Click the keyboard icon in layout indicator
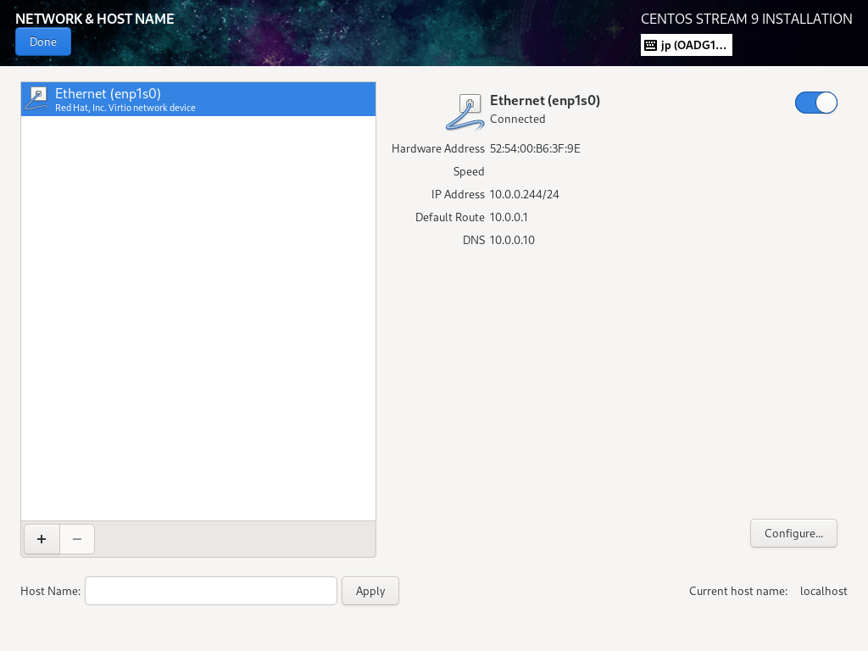The width and height of the screenshot is (868, 651). tap(650, 45)
